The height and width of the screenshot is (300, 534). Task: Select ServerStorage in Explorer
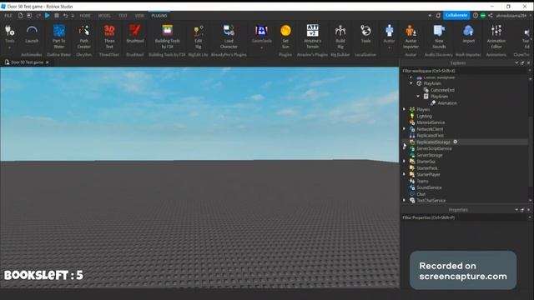(430, 155)
